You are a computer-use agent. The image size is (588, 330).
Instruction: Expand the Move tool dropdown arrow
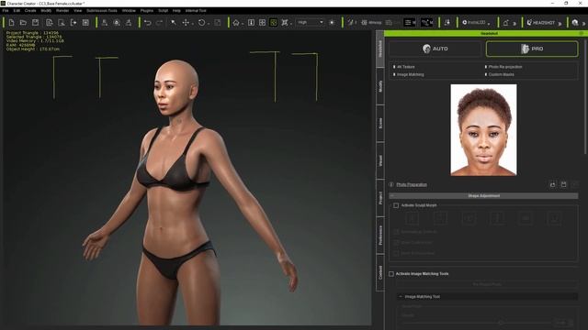pos(192,24)
